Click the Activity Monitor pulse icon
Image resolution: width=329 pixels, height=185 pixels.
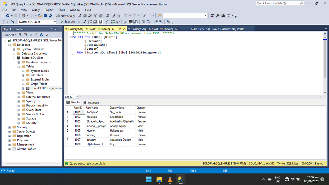coord(47,35)
